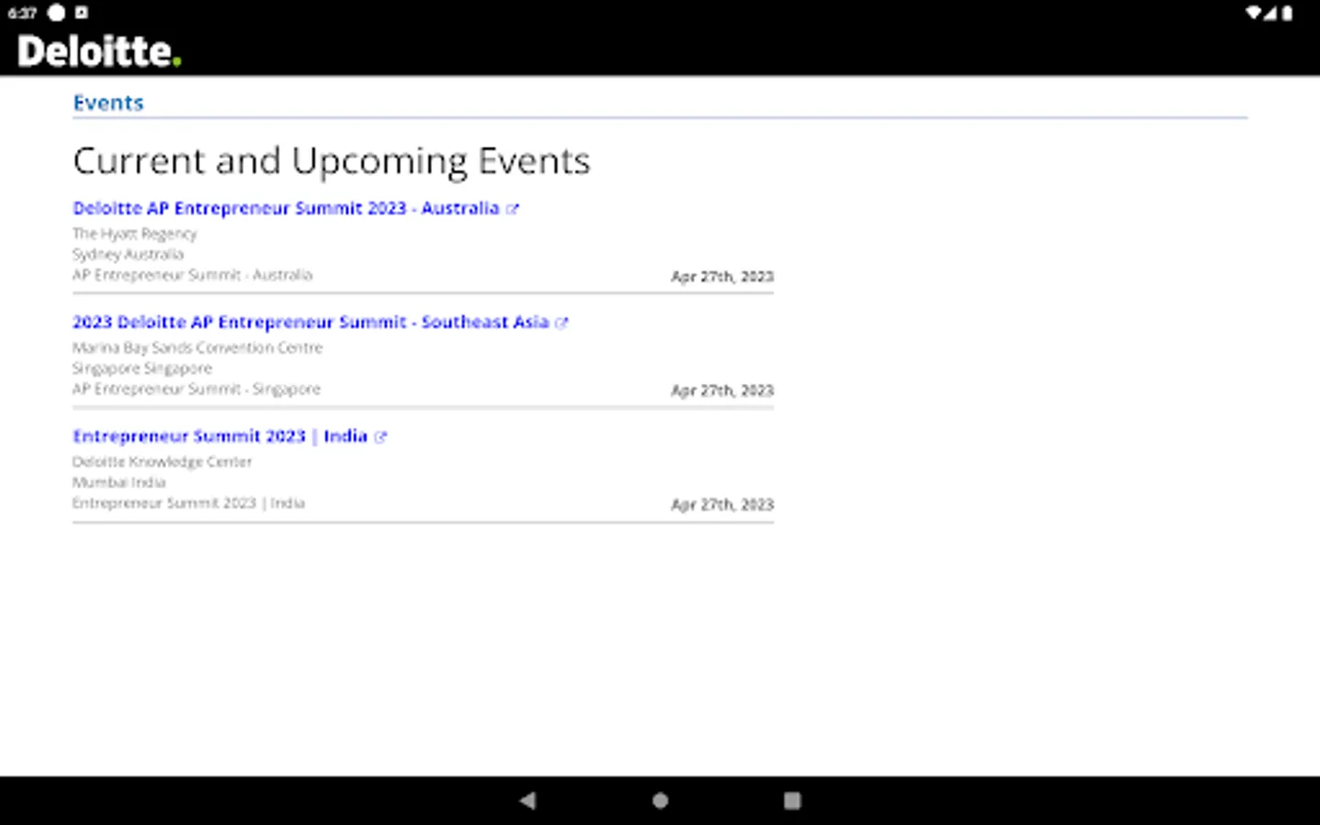Click external link icon beside India summit
The height and width of the screenshot is (825, 1320).
(x=380, y=437)
